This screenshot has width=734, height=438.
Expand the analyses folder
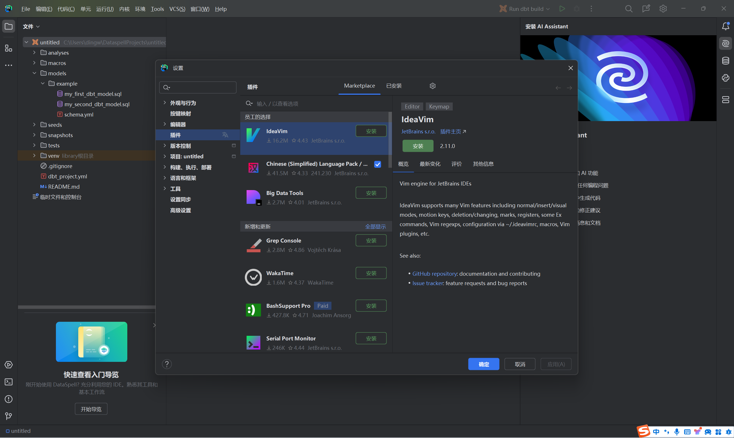(x=34, y=53)
